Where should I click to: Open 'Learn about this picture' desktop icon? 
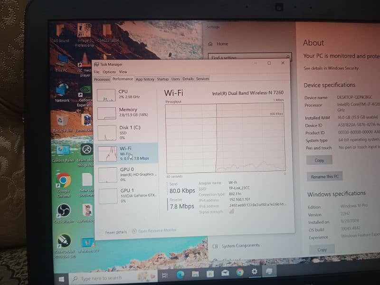pos(85,155)
